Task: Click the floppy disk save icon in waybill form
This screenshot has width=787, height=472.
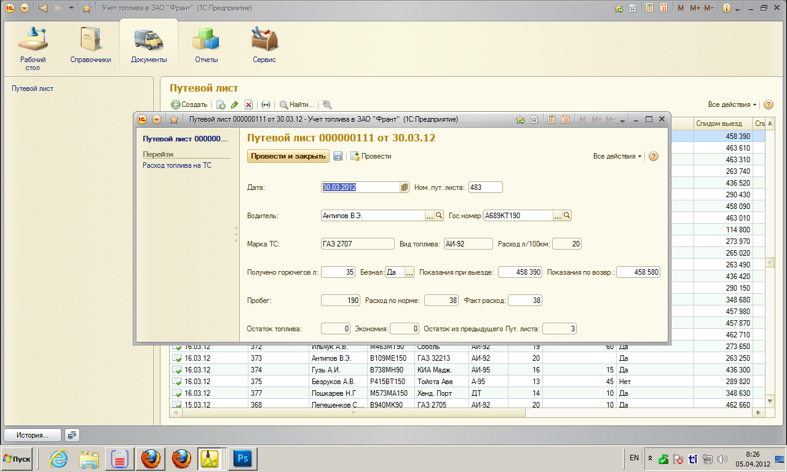Action: [338, 156]
